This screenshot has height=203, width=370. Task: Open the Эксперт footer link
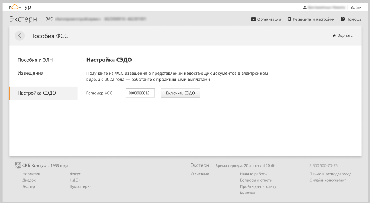[29, 186]
